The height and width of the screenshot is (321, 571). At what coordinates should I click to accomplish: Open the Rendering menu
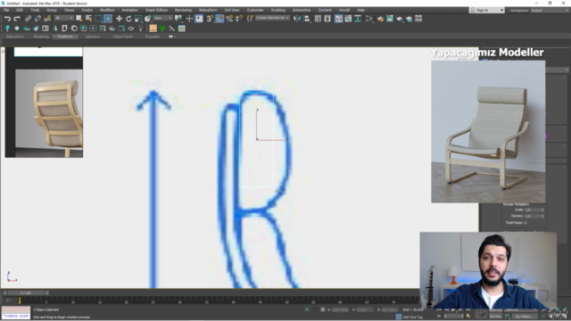tap(183, 10)
